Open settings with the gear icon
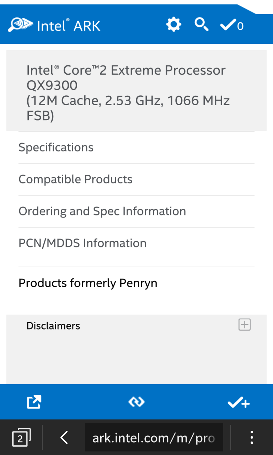This screenshot has height=455, width=273. tap(173, 25)
